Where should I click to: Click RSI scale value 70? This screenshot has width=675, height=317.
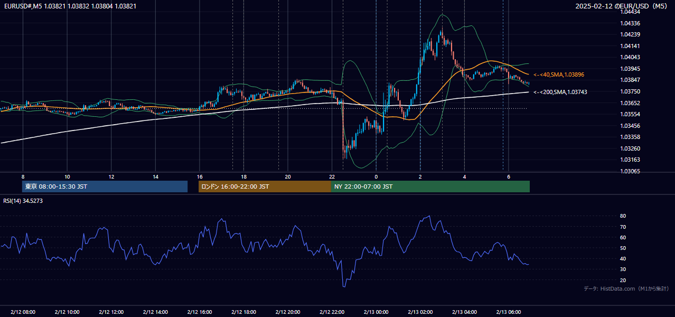click(623, 227)
